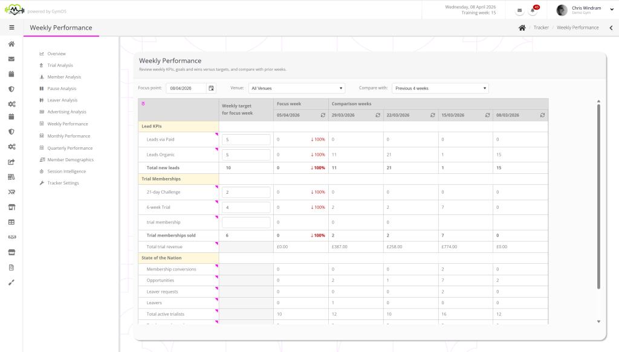Screen dimensions: 619x352
Task: Collapse the panel using the breadcrumb chevron
Action: click(611, 28)
